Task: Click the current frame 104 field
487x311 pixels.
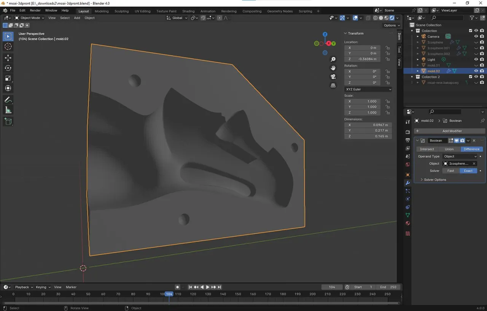Action: (x=332, y=287)
